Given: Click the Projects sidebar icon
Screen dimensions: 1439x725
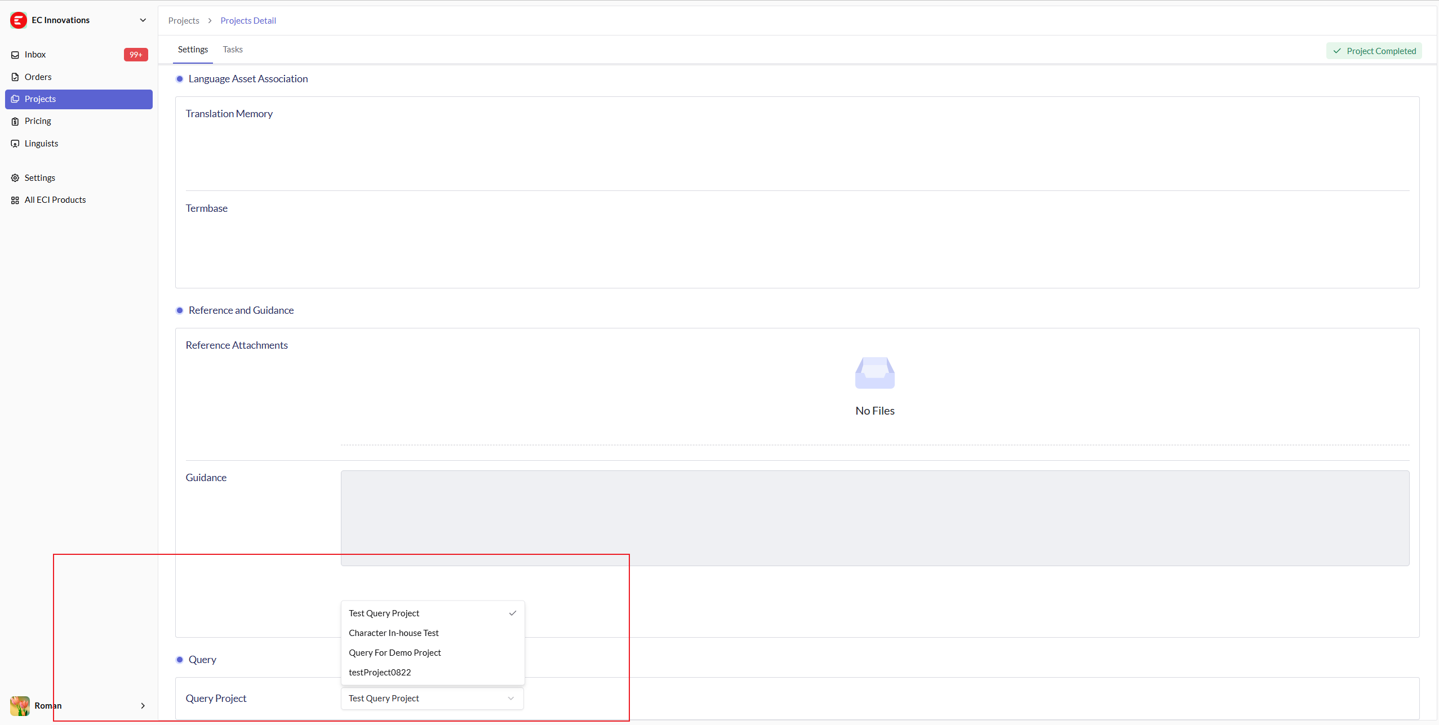Looking at the screenshot, I should click(15, 99).
